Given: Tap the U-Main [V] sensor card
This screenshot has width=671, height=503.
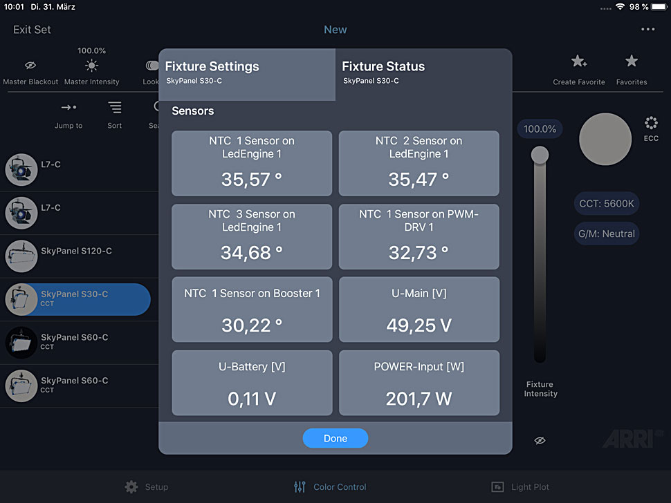Looking at the screenshot, I should tap(419, 310).
